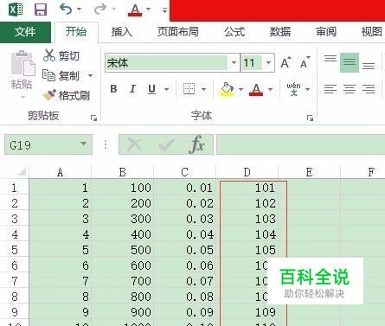385x326 pixels.
Task: Click the Excel application icon
Action: click(x=16, y=10)
